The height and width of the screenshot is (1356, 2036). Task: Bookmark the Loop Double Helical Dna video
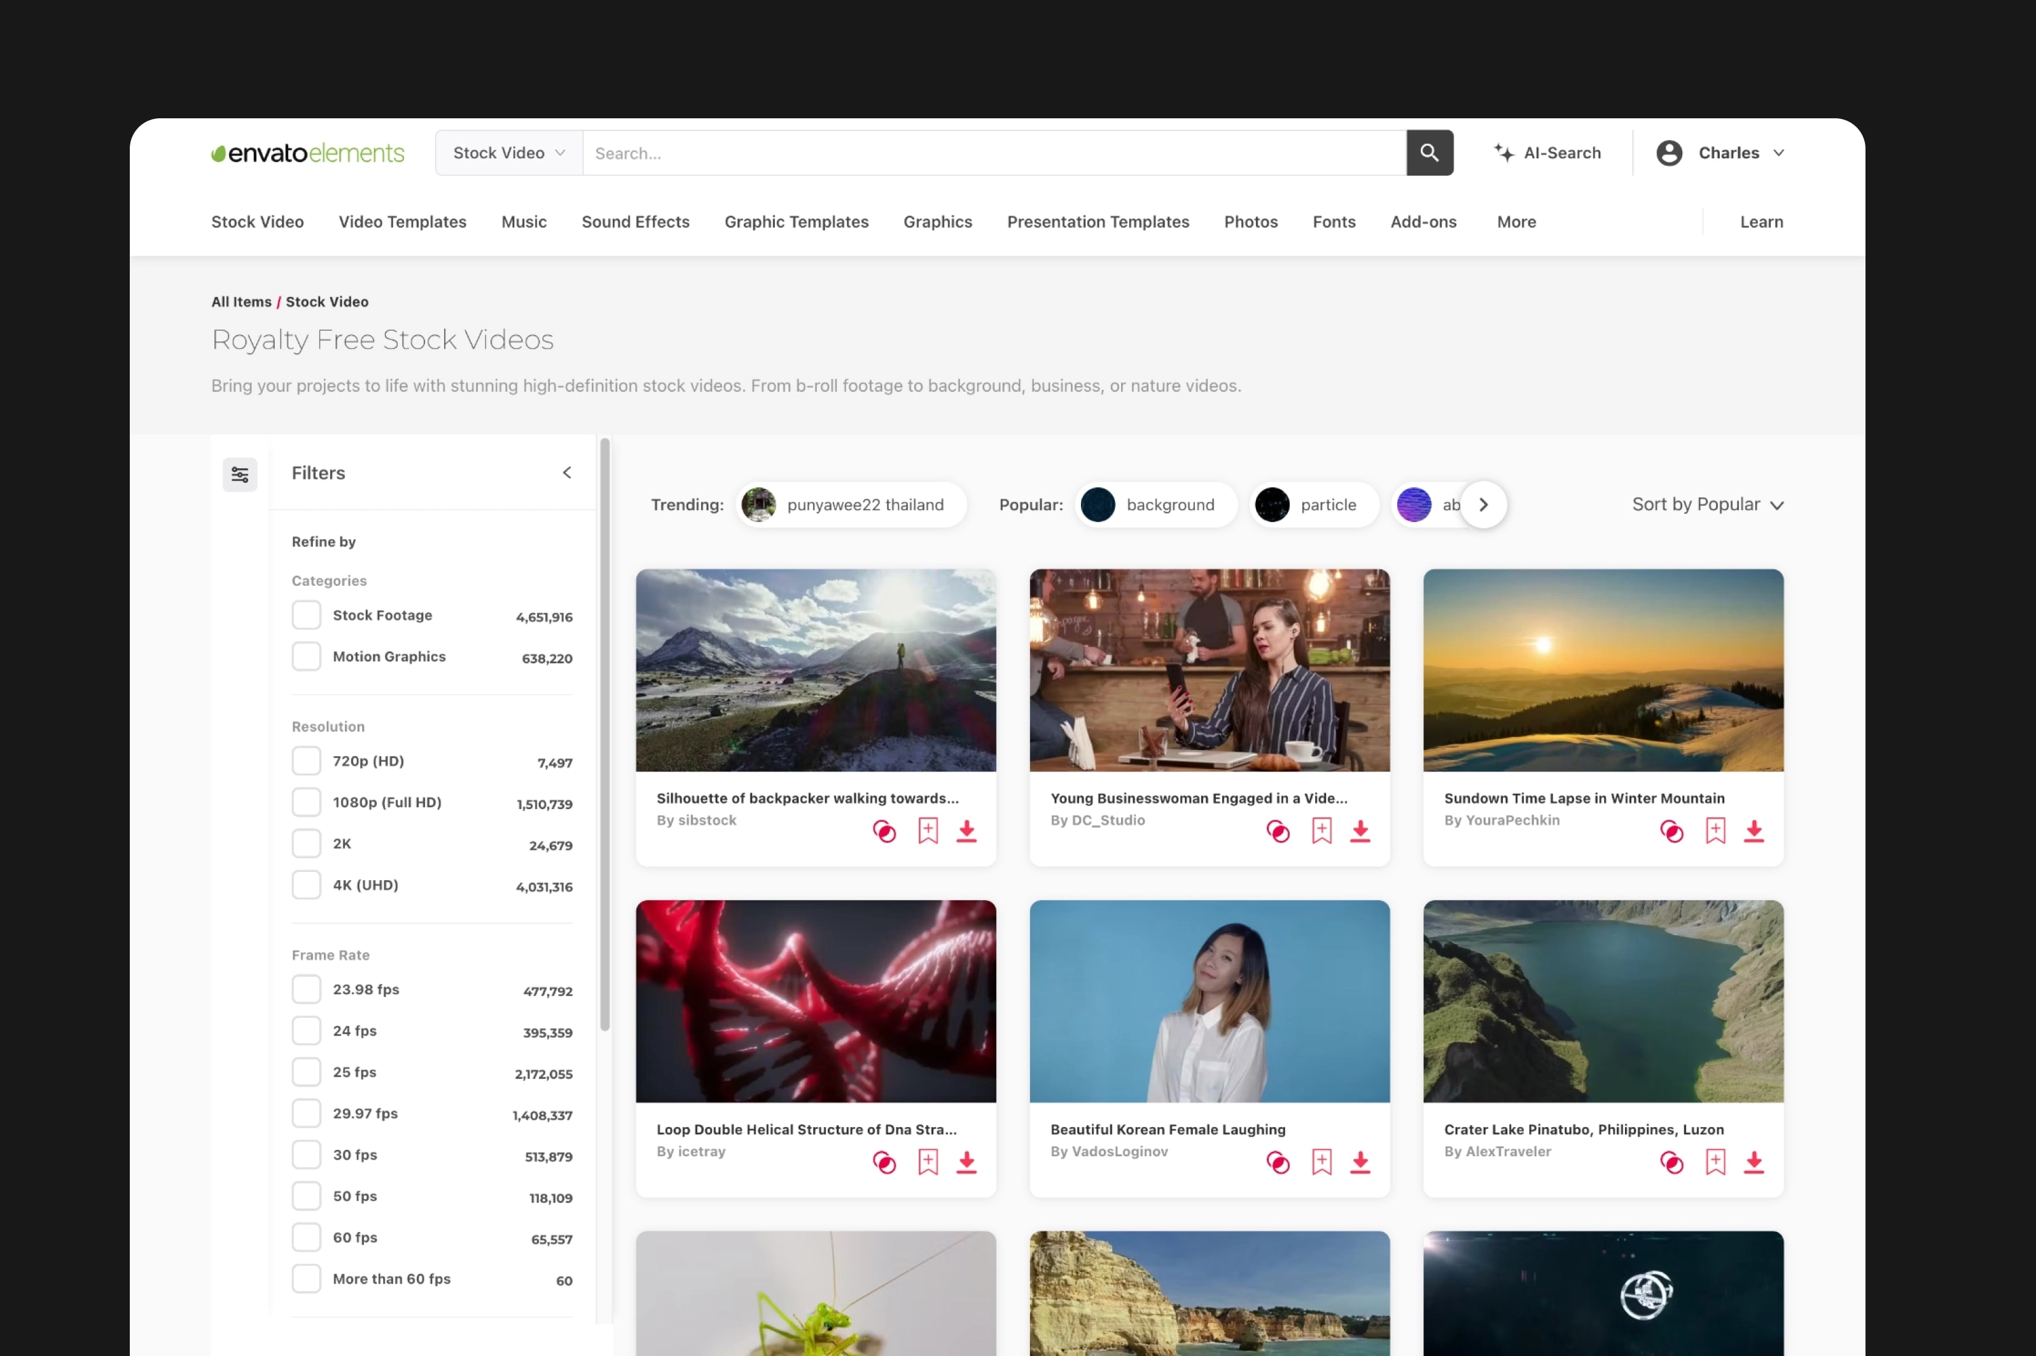click(x=928, y=1162)
